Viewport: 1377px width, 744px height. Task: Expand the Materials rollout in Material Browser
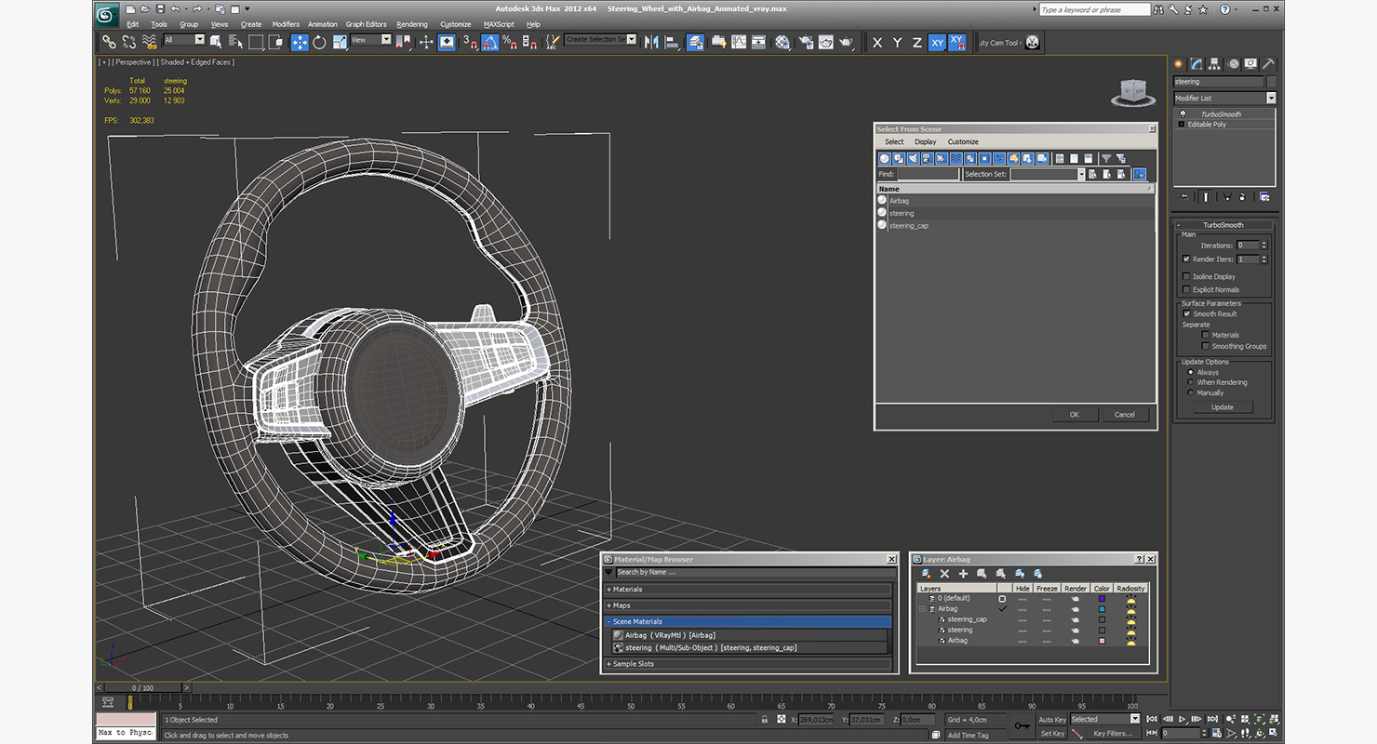coord(627,590)
